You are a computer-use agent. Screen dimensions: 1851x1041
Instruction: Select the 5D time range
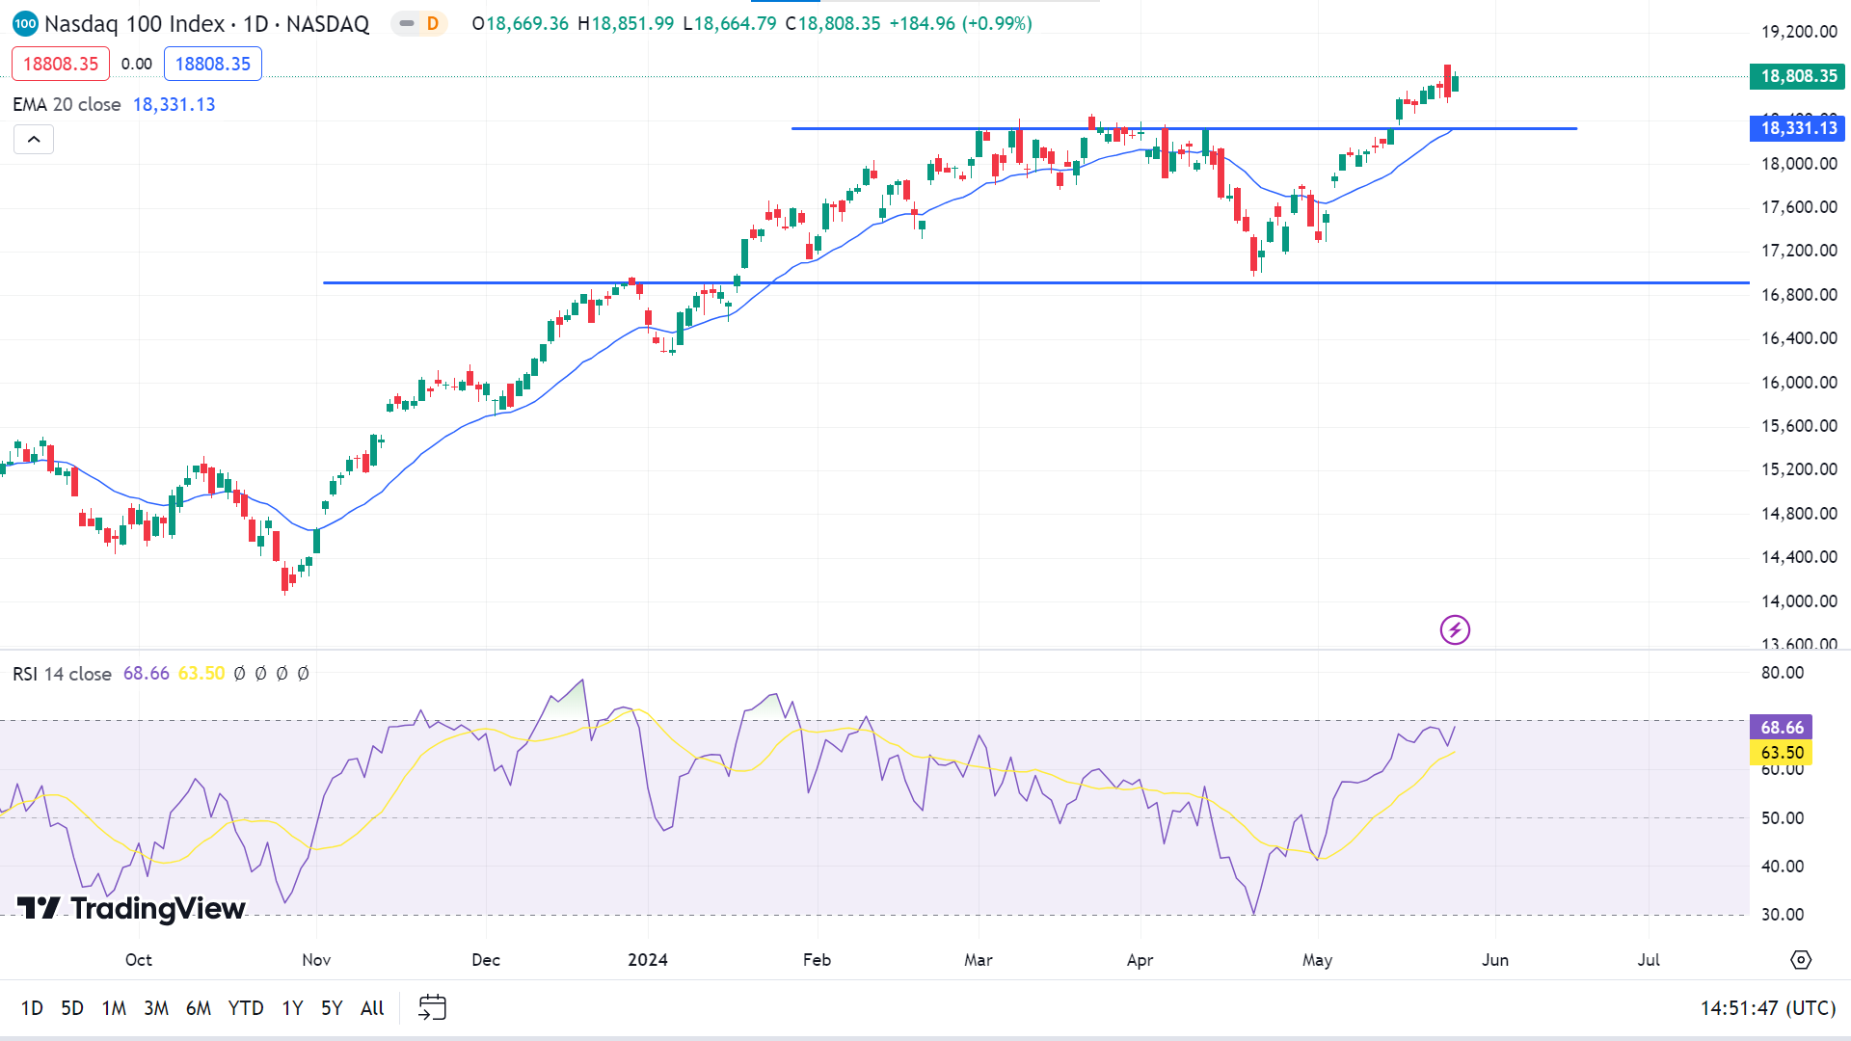pos(72,1007)
